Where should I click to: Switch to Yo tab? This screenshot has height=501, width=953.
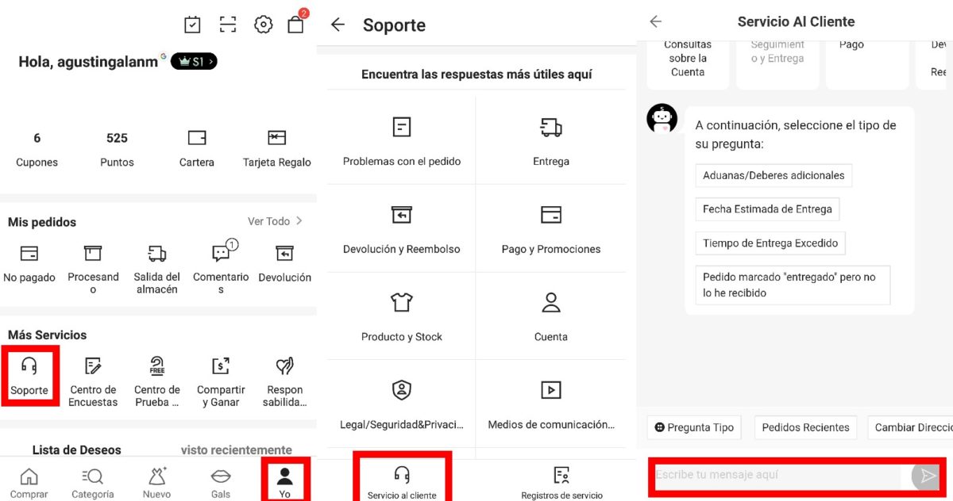coord(284,481)
